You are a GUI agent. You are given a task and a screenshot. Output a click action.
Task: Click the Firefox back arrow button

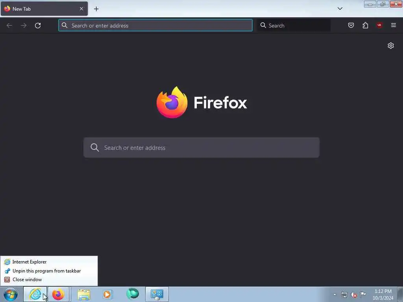9,26
